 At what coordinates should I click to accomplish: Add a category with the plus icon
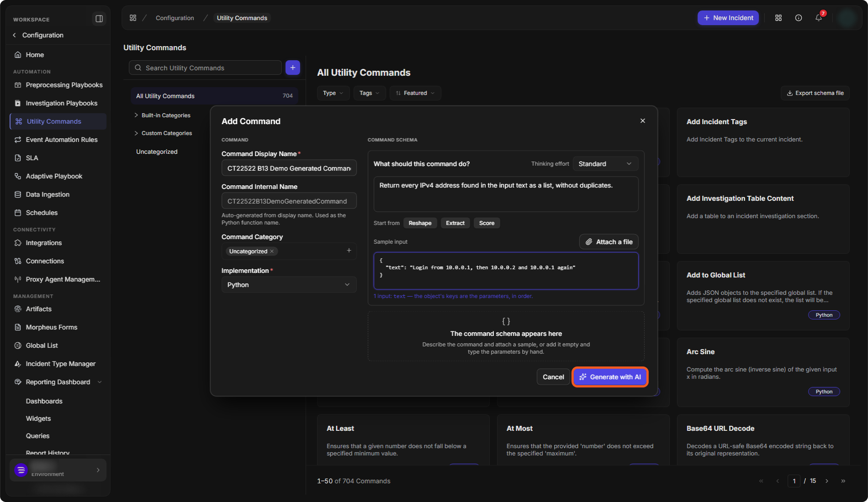[349, 251]
